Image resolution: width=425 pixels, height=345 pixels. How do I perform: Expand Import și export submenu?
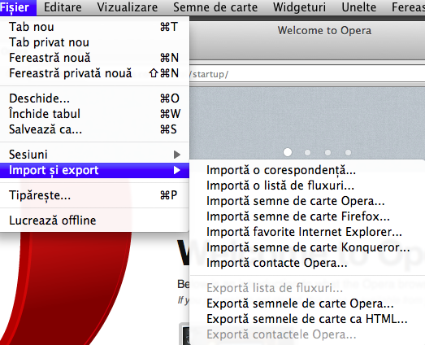[x=94, y=170]
